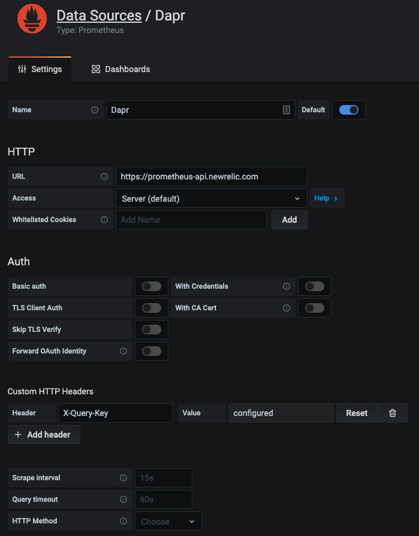
Task: Delete the X-Query-Key header using the trash icon
Action: coord(393,413)
